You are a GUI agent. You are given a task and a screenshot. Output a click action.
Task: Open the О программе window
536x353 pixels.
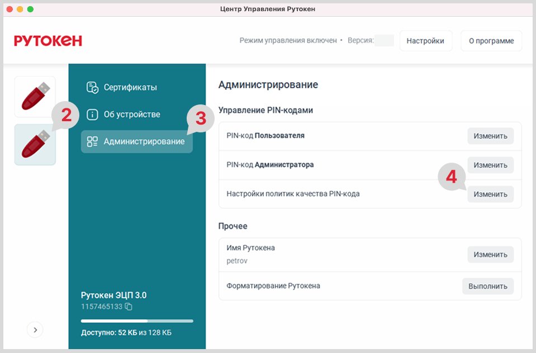click(491, 41)
